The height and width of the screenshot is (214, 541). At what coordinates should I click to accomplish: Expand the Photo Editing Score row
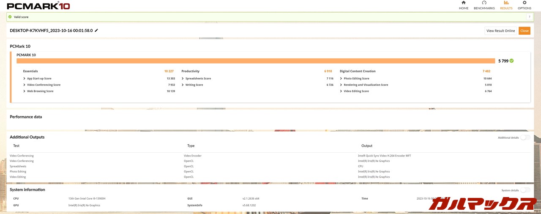pos(341,79)
